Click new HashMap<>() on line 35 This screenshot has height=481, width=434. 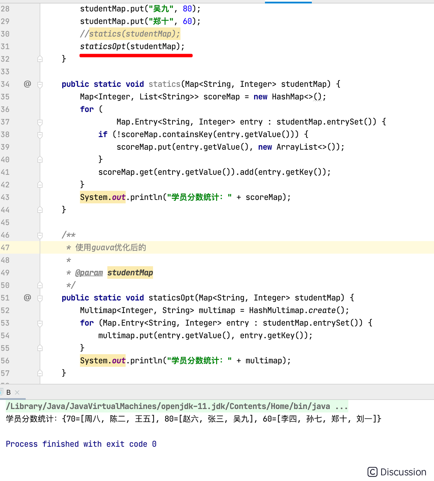point(288,97)
